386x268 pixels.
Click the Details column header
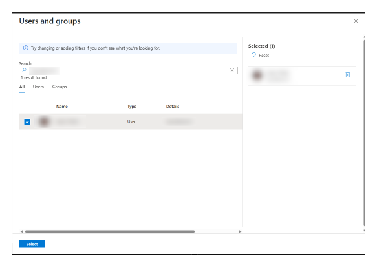click(173, 106)
